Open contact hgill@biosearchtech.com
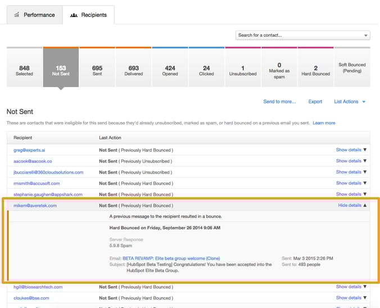Screen dimensions: 380x308 (x=38, y=287)
